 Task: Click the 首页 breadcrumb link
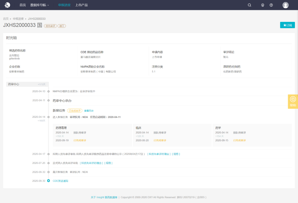click(6, 18)
